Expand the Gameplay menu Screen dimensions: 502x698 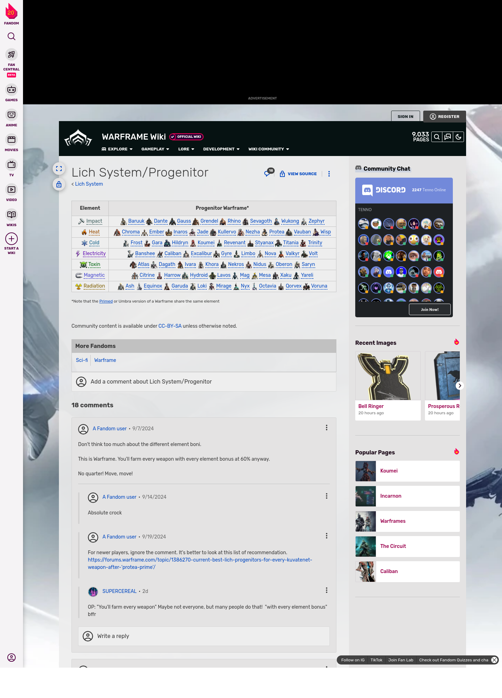[155, 149]
